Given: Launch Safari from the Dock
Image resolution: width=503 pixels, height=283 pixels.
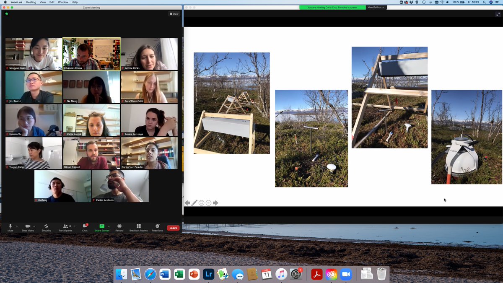Looking at the screenshot, I should (x=150, y=274).
